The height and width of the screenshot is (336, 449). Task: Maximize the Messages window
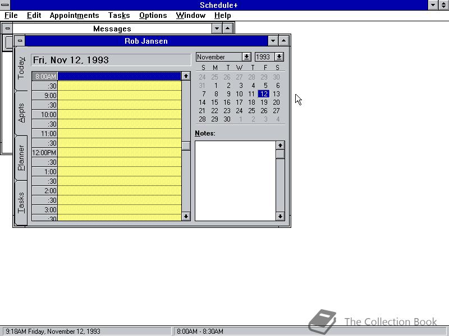coord(228,29)
